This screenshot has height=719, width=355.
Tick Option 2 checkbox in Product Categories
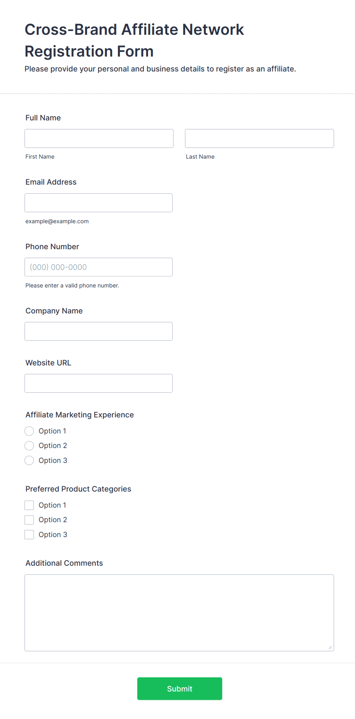point(29,520)
